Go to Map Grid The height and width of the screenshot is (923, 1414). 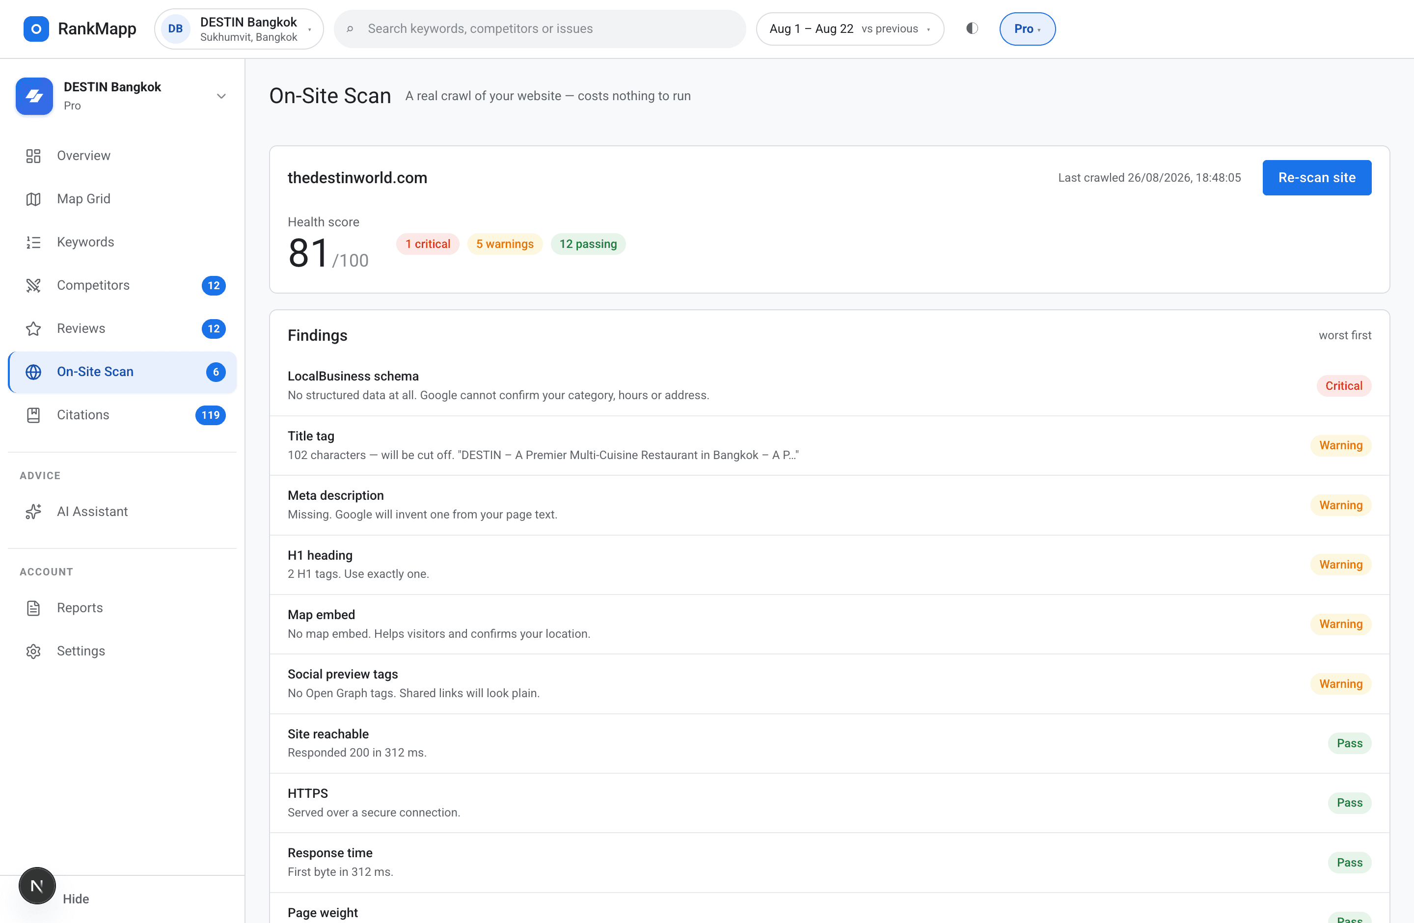click(122, 199)
